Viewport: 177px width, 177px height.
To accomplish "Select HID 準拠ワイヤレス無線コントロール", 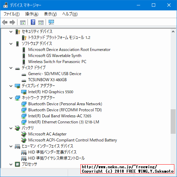I will (56, 158).
